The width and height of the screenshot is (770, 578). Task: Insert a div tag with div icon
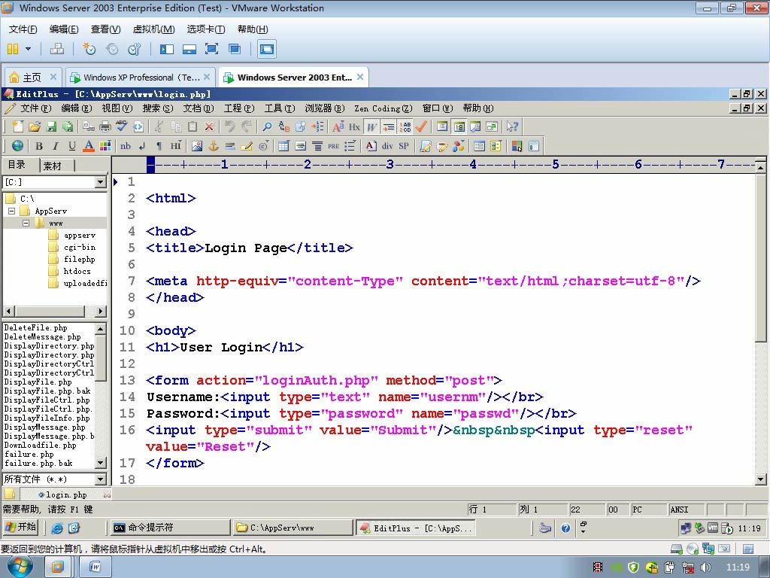pos(387,146)
